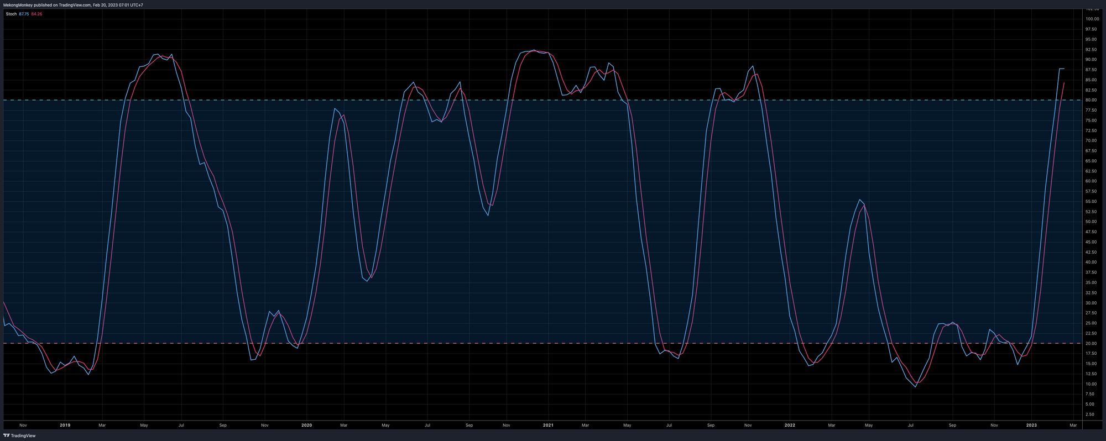Click the 85.00 price scale label
This screenshot has width=1106, height=441.
(x=1092, y=80)
